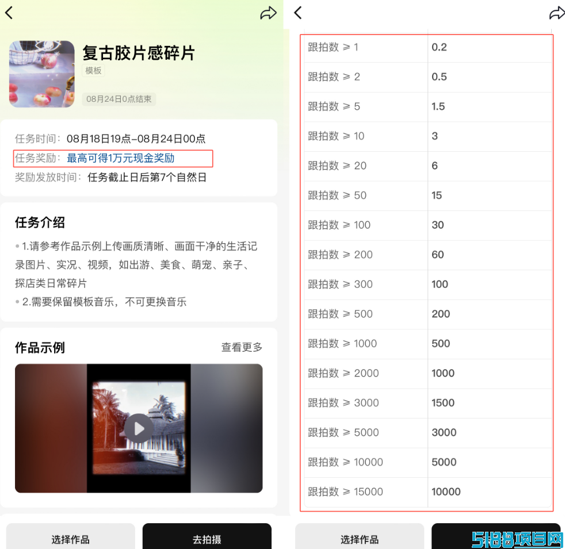
Task: Tap the reward value 30
Action: click(438, 225)
